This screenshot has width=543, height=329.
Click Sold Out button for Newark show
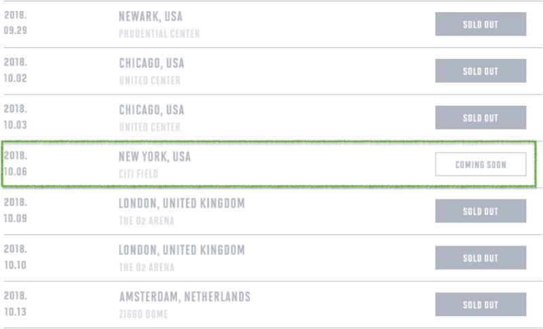(x=481, y=24)
